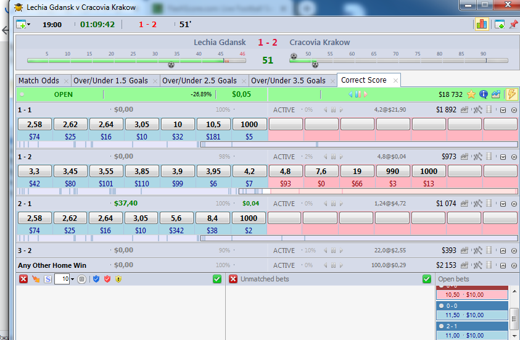Remove the 1 - 1 selection with the circle X
This screenshot has width=520, height=340.
click(514, 110)
